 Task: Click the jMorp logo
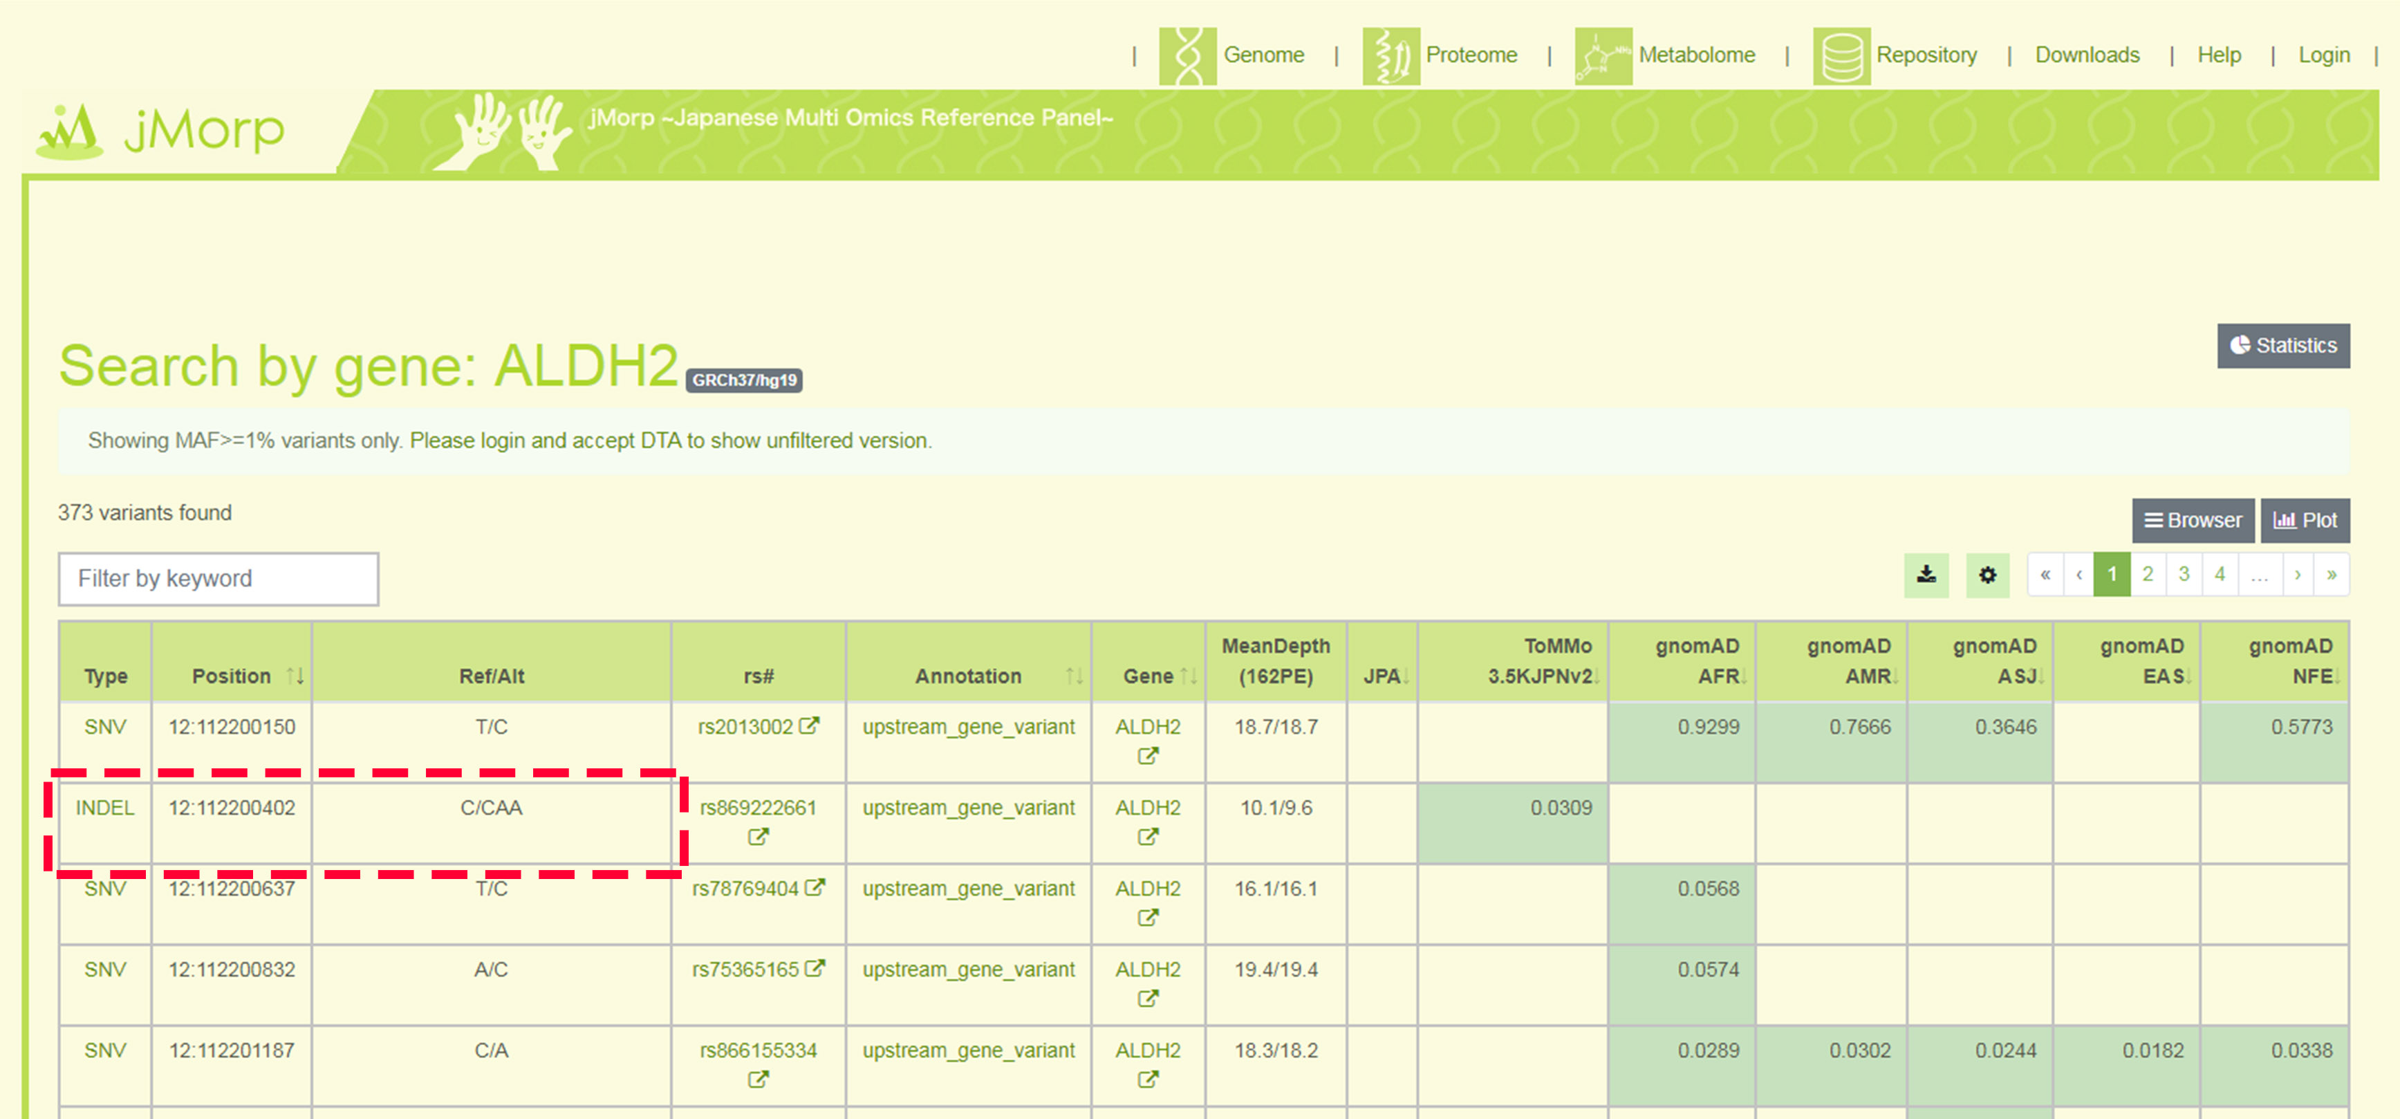tap(160, 131)
